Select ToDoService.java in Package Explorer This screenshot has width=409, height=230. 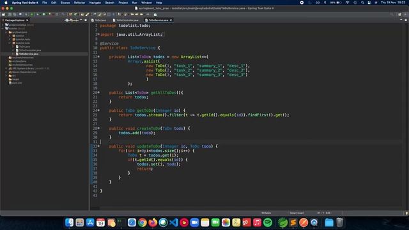(x=29, y=54)
